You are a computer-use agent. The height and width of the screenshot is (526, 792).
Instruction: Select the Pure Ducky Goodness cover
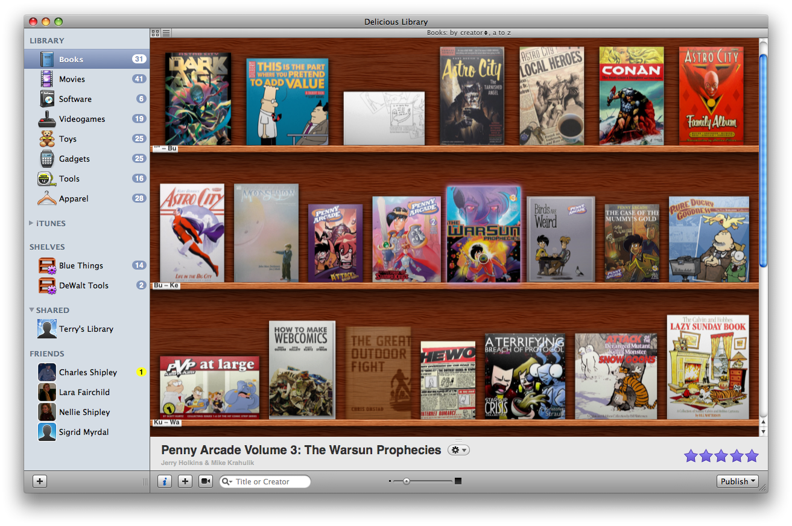tap(709, 239)
